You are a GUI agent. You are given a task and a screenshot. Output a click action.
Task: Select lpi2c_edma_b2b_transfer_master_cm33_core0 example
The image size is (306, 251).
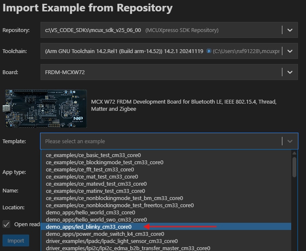(166, 248)
